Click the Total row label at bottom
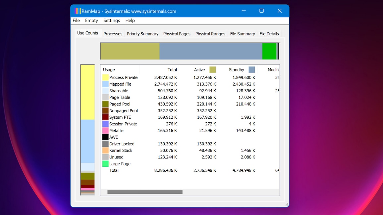Image resolution: width=383 pixels, height=215 pixels. coord(114,170)
